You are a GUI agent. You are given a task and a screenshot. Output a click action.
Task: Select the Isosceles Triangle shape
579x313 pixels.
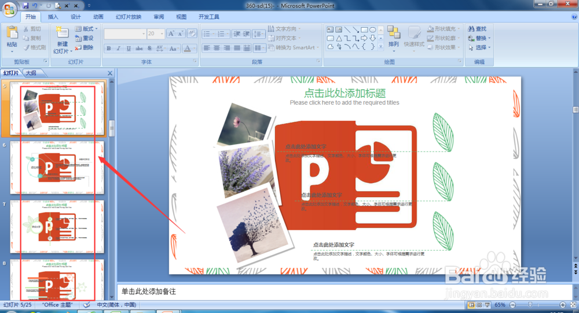(339, 38)
